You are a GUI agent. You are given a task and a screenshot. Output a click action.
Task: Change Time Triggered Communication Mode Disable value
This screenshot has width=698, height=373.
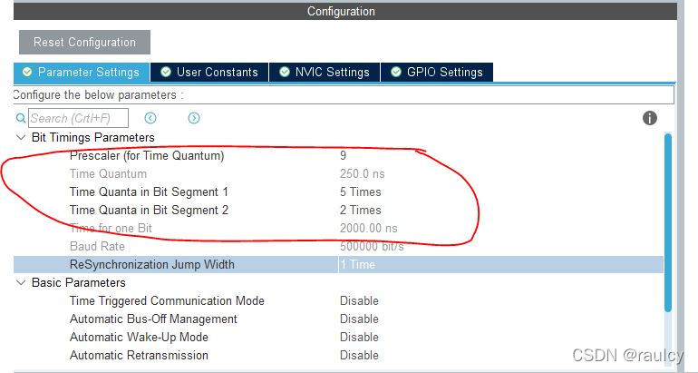(359, 300)
